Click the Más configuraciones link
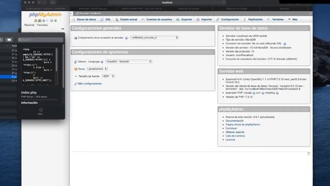This screenshot has height=186, width=330. 90,84
